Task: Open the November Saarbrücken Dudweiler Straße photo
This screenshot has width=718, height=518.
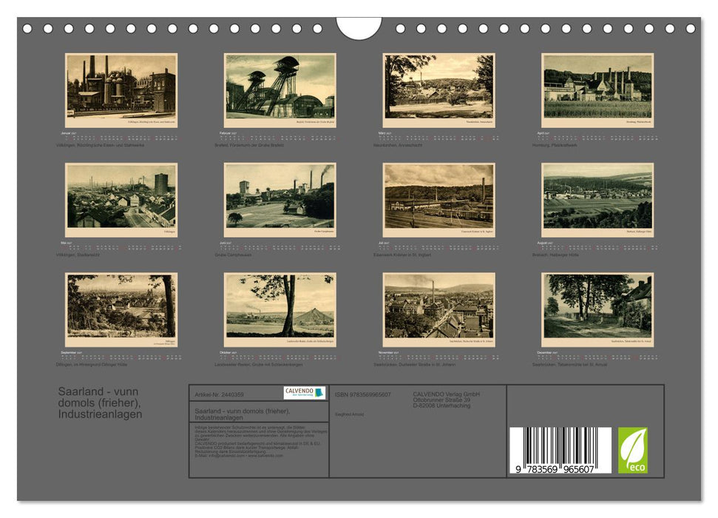Action: 438,310
